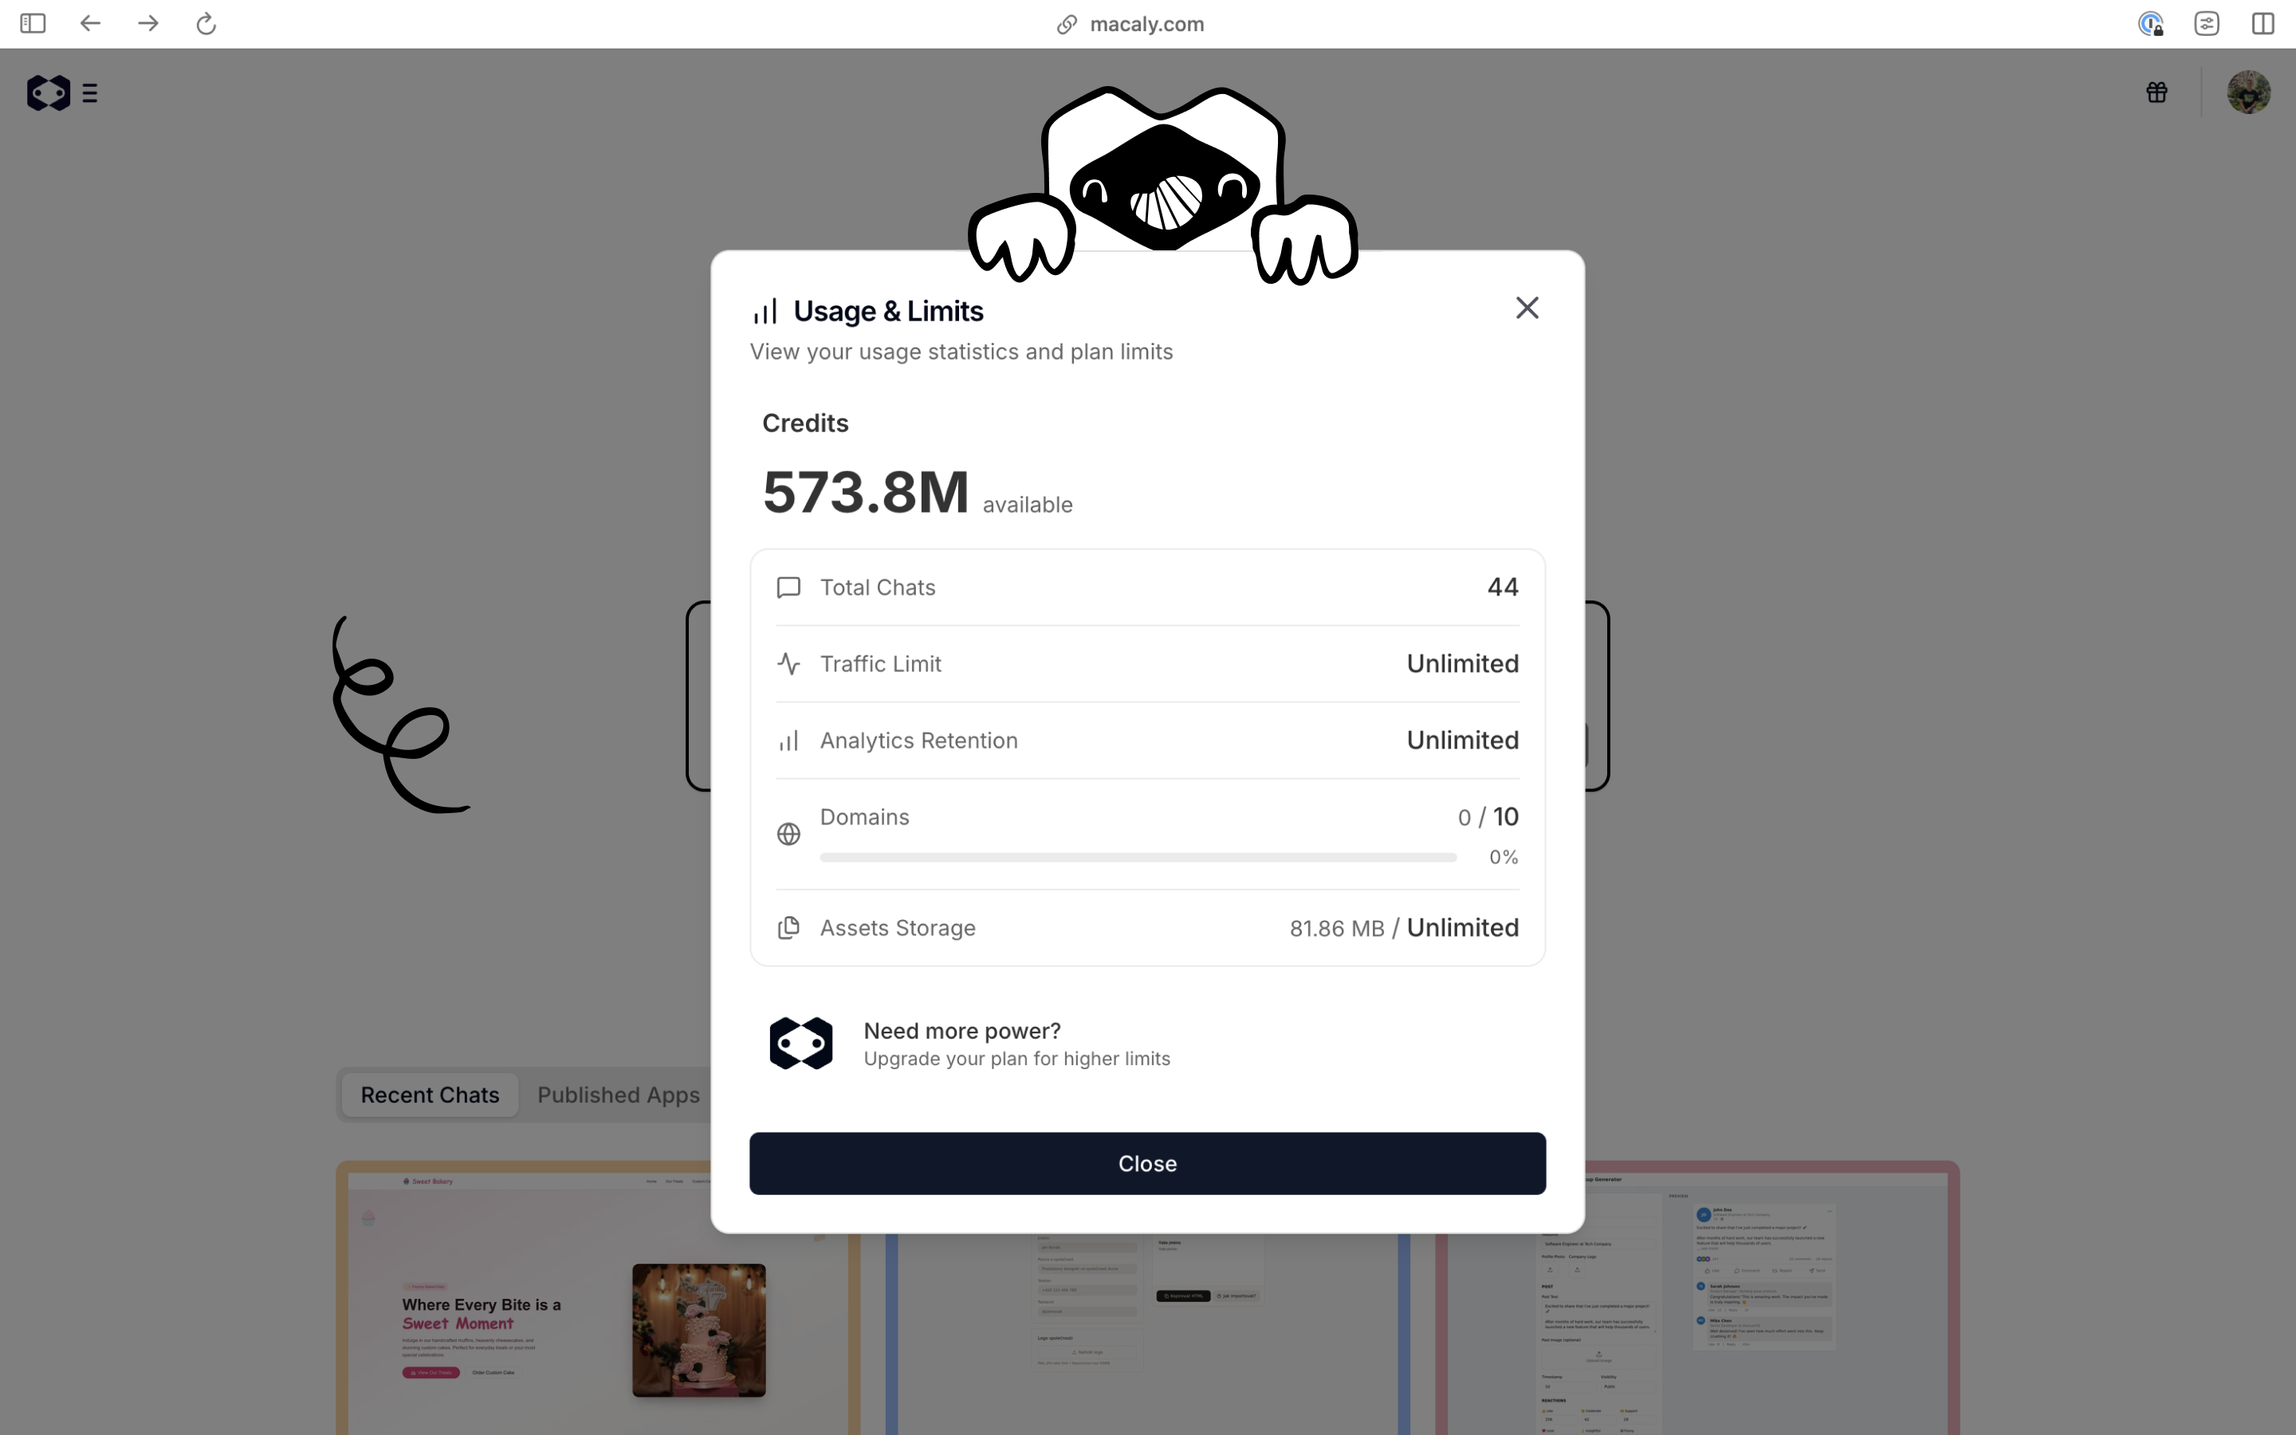Toggle the split view in the browser toolbar
The height and width of the screenshot is (1435, 2296).
[2263, 23]
